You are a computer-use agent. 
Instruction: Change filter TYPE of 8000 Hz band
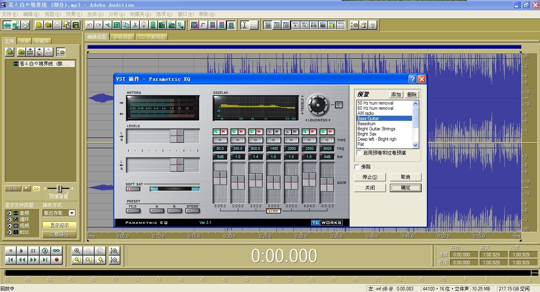[x=327, y=140]
